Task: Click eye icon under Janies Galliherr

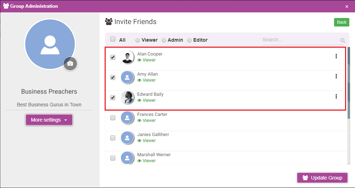Action: (139, 141)
